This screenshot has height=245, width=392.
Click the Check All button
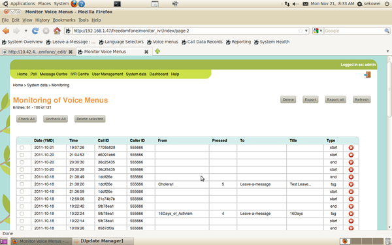click(x=27, y=119)
